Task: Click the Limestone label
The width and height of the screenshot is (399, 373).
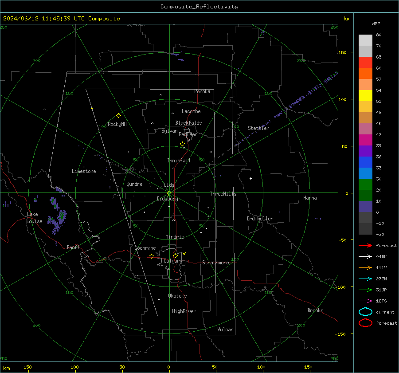Action: pos(84,171)
